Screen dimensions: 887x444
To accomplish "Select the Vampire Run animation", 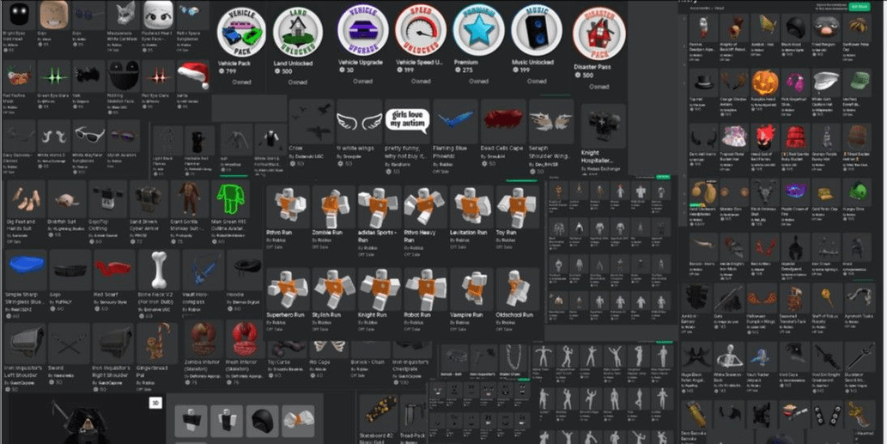I will [471, 289].
